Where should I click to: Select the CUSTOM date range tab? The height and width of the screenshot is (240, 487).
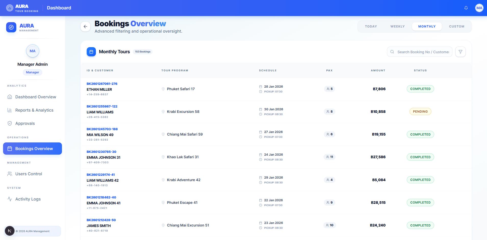[x=456, y=26]
